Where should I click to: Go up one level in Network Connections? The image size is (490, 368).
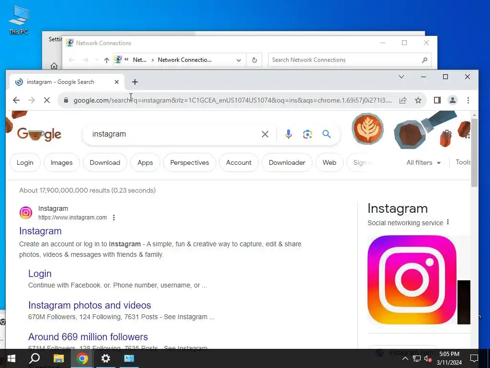[107, 60]
